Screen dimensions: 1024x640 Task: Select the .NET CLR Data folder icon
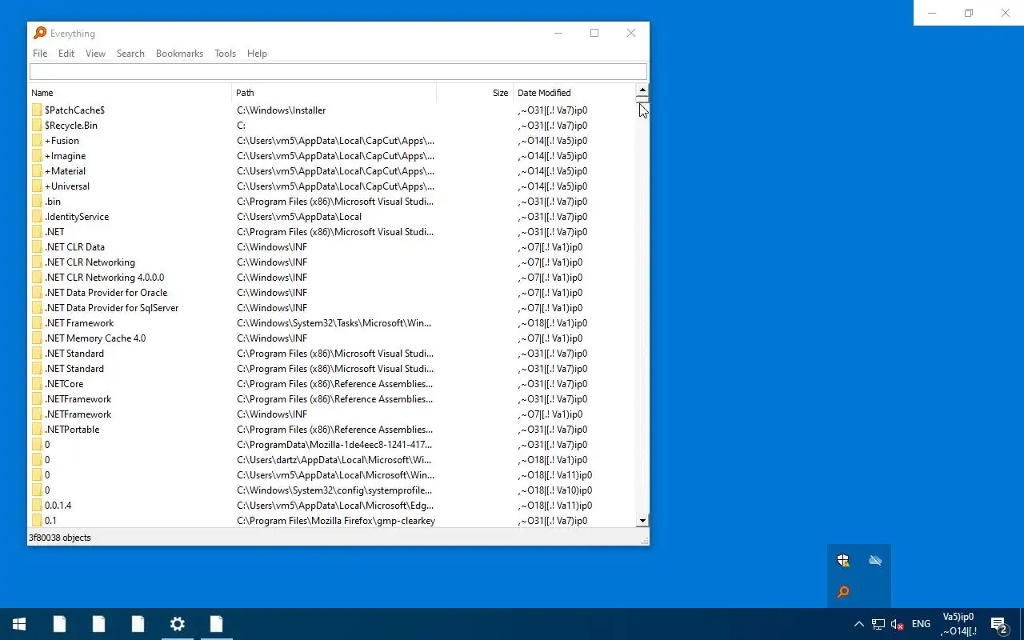[x=37, y=247]
